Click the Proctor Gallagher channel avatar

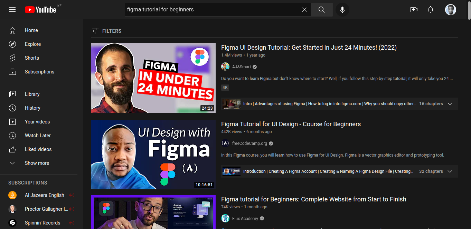tap(12, 209)
